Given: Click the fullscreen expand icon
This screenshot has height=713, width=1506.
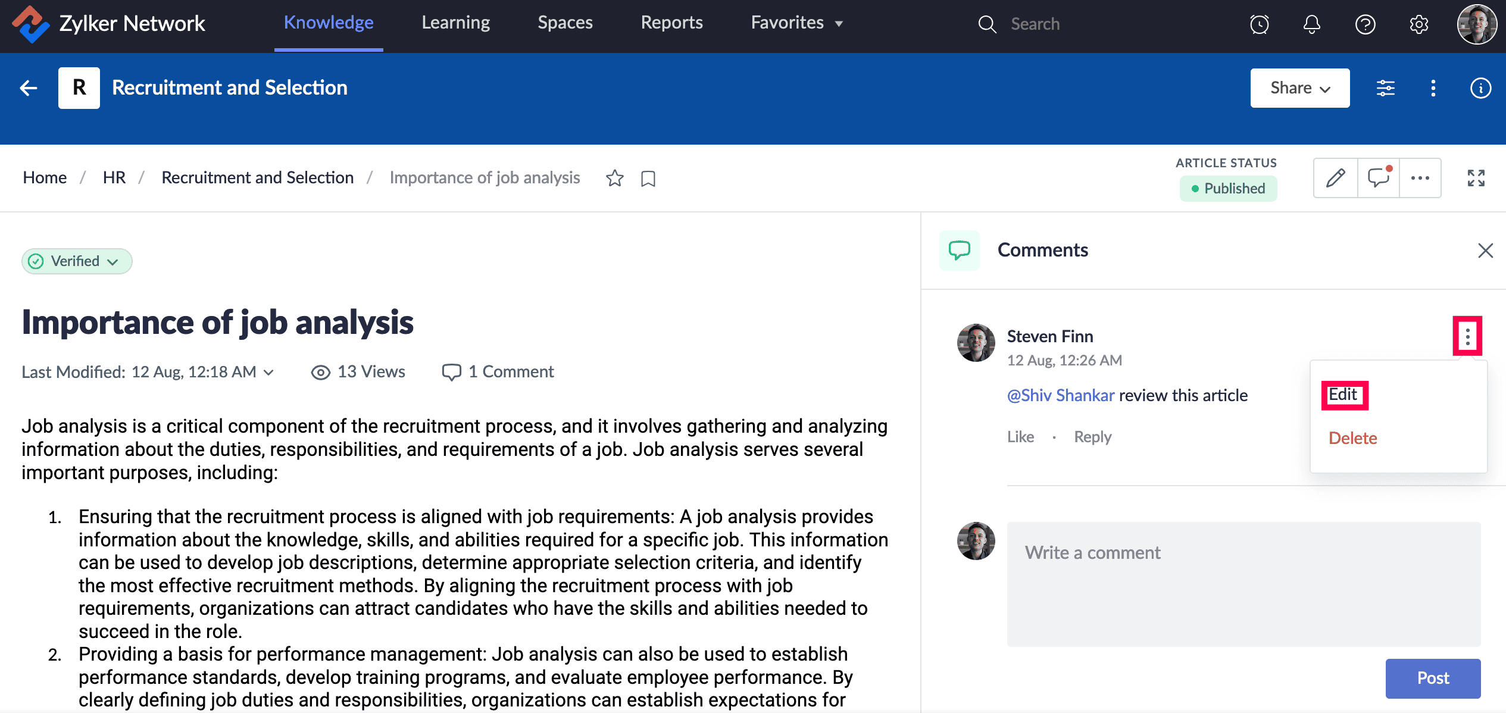Looking at the screenshot, I should 1476,178.
